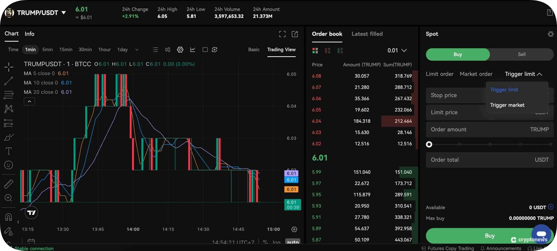Screen dimensions: 557x251
Task: Collapse the moving average indicator legend
Action: (30, 102)
